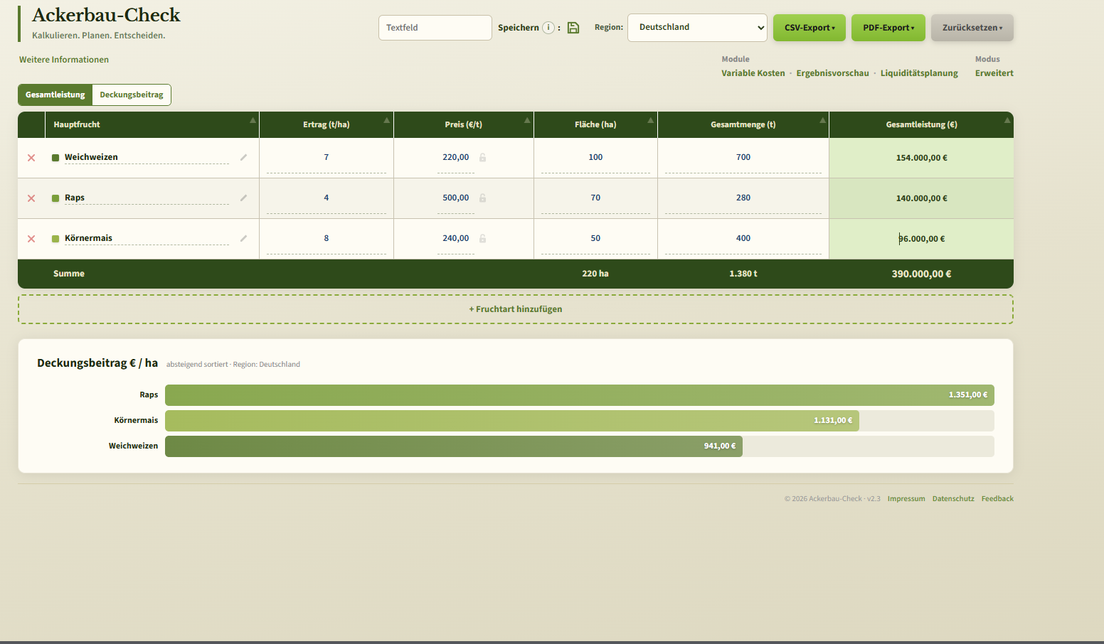Change the Erweitert mode setting

(994, 73)
